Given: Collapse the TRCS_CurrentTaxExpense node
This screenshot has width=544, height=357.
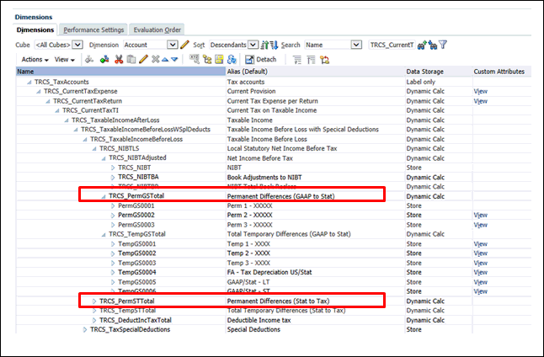Looking at the screenshot, I should (39, 92).
